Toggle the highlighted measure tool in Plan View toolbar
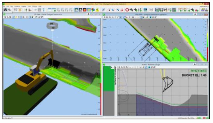This screenshot has height=123, width=213. tap(124, 17)
